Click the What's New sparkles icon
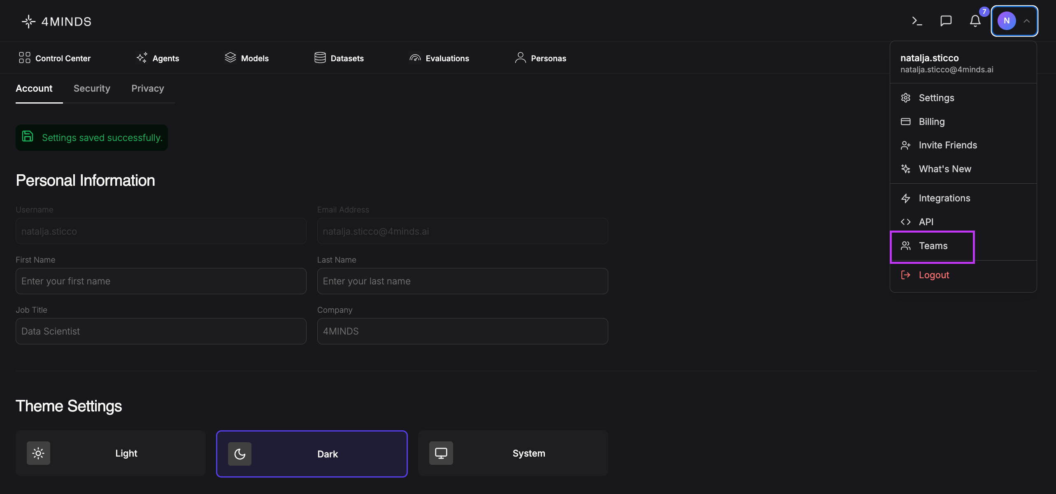 906,169
